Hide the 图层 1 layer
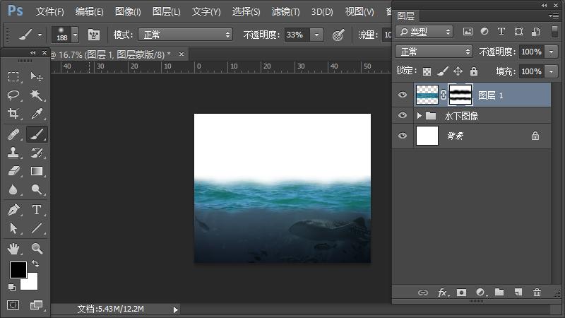Screen dimensions: 565x318 pos(403,95)
